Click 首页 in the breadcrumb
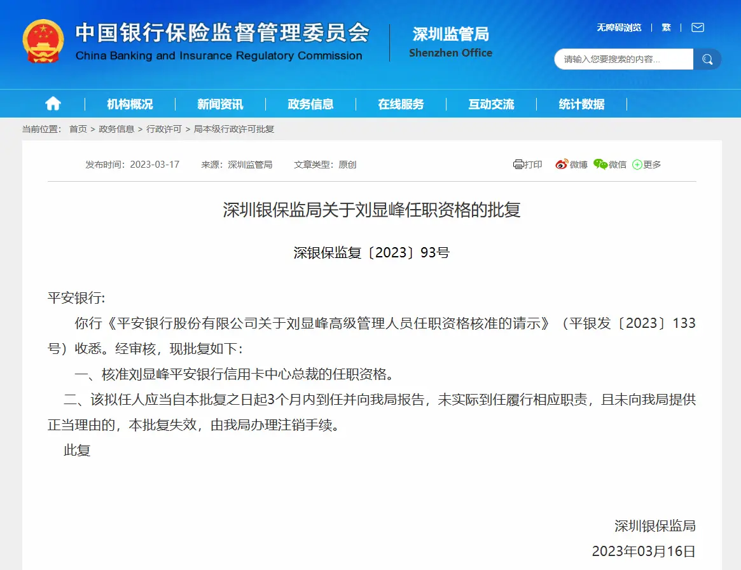741x570 pixels. point(78,129)
